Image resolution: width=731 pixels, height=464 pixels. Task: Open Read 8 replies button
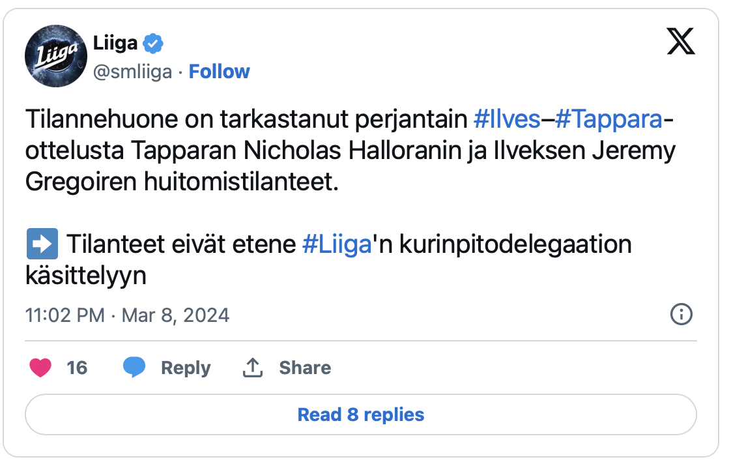(x=361, y=414)
